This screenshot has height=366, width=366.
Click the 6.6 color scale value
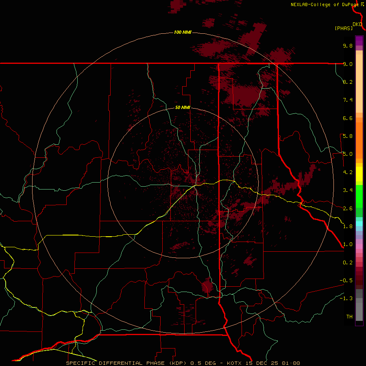coord(348,118)
